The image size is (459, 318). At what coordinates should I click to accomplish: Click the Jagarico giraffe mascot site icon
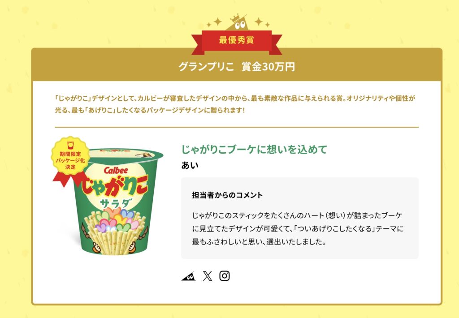click(x=189, y=276)
